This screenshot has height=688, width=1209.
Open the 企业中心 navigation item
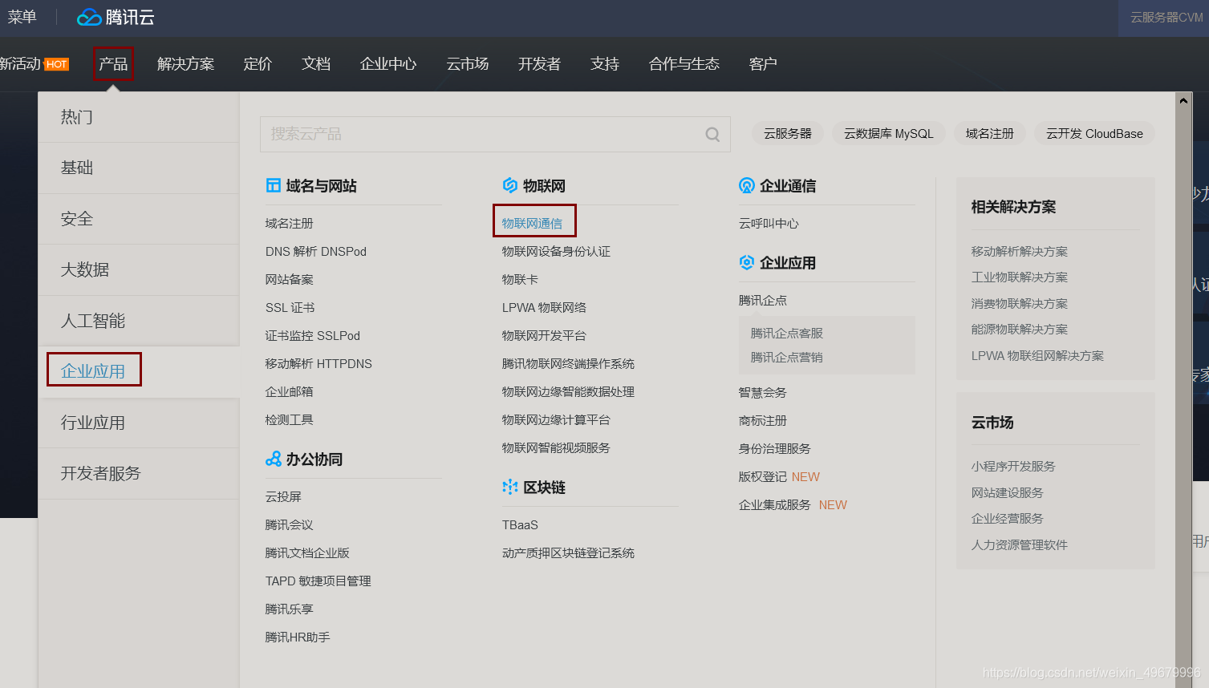[x=388, y=63]
